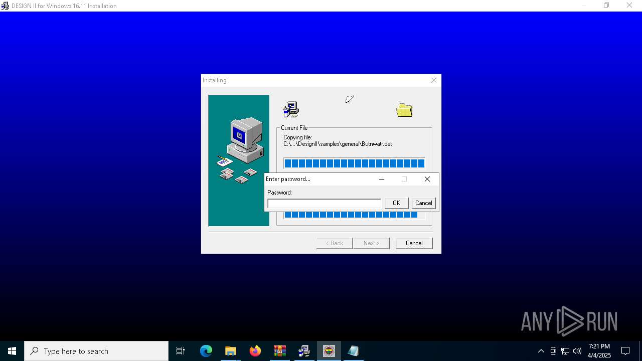642x361 pixels.
Task: Click the last taskbar app icon
Action: coord(354,351)
